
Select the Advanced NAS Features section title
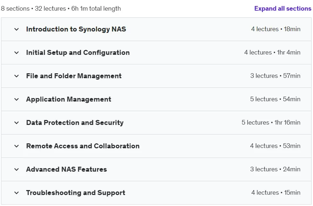tap(66, 170)
